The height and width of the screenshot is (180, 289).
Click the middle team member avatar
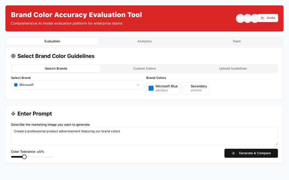(247, 18)
